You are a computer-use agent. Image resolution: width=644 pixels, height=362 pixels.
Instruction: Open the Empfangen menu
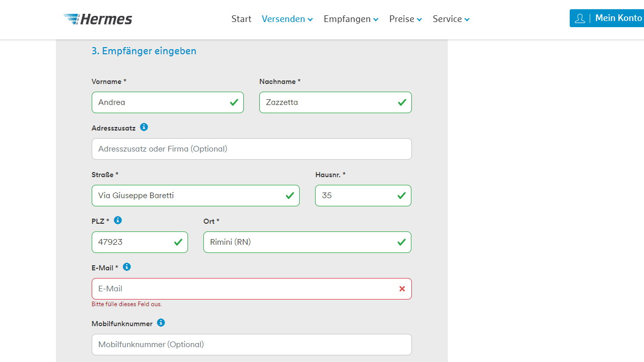pyautogui.click(x=351, y=19)
